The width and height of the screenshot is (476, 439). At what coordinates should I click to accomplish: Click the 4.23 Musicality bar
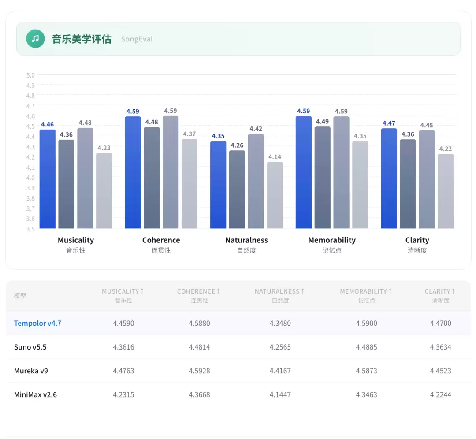point(104,191)
